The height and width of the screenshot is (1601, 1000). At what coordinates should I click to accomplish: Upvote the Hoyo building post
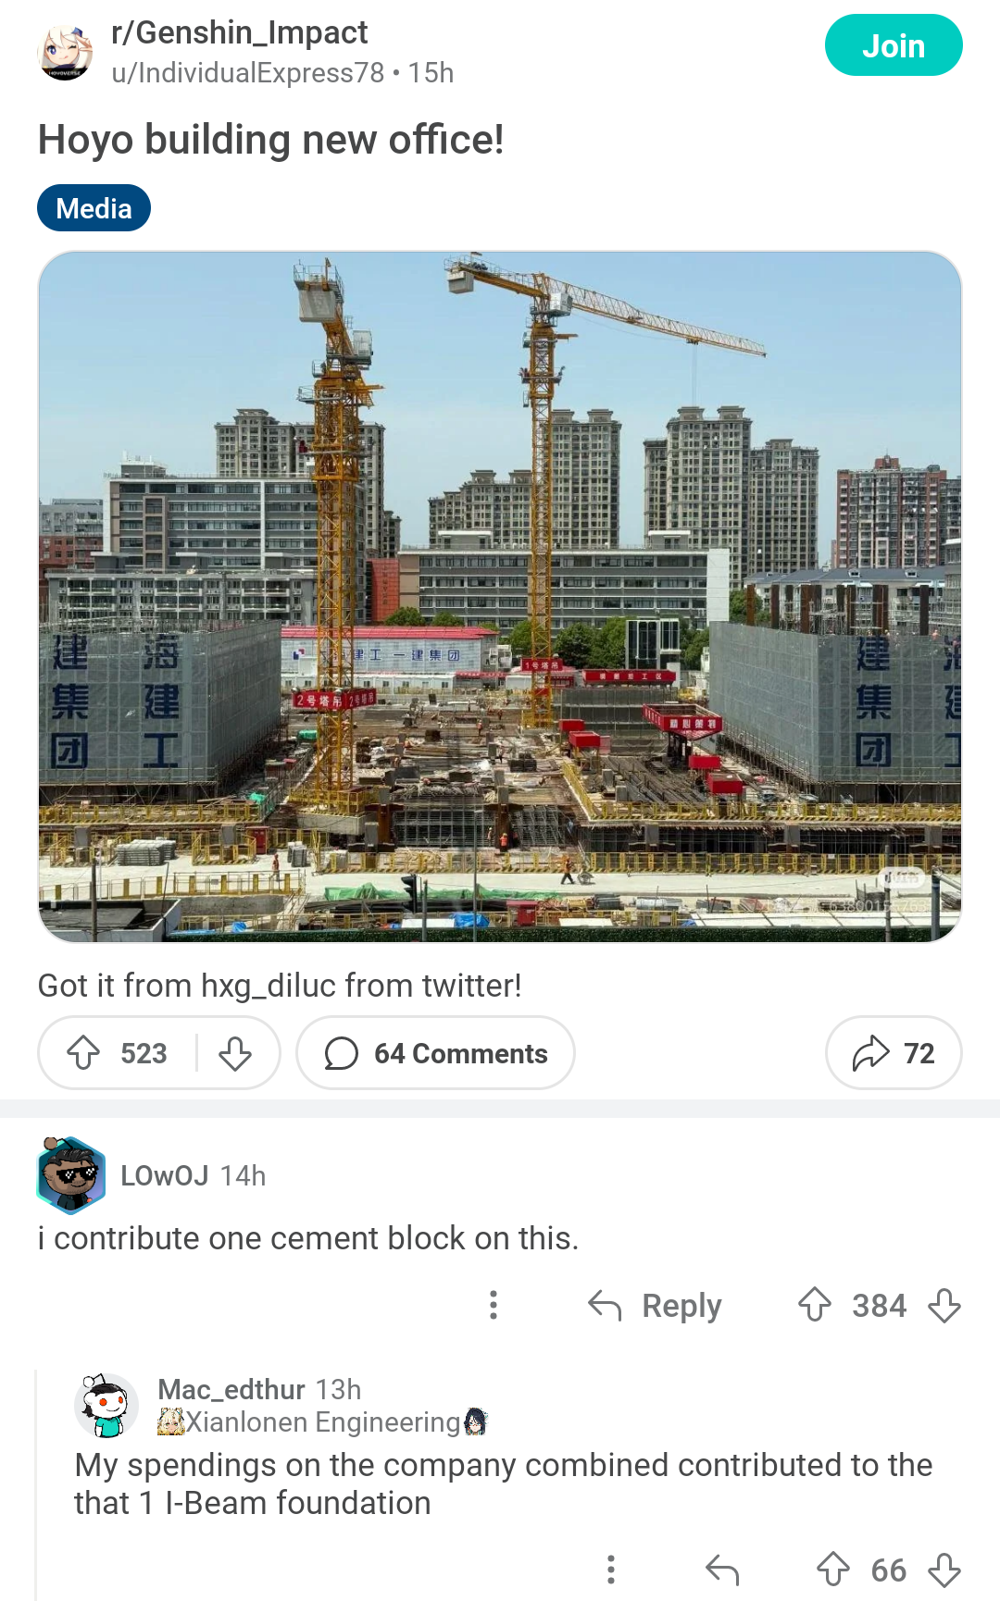point(84,1053)
